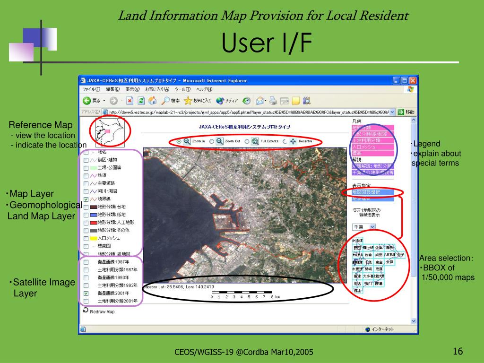Image resolution: width=484 pixels, height=363 pixels.
Task: Select the Zoom Out radio button
Action: click(211, 141)
